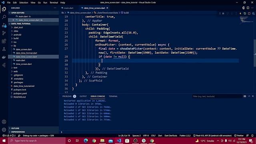Open pubspec.yaml in the file tree
256x144 pixels.
pos(20,93)
